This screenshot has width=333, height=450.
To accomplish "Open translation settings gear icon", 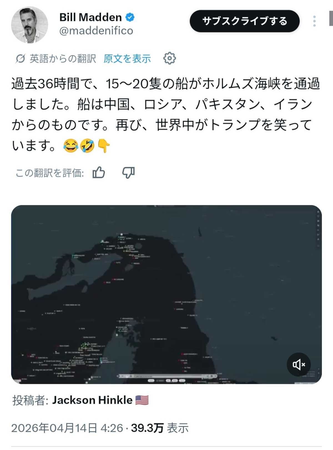I will (x=170, y=58).
